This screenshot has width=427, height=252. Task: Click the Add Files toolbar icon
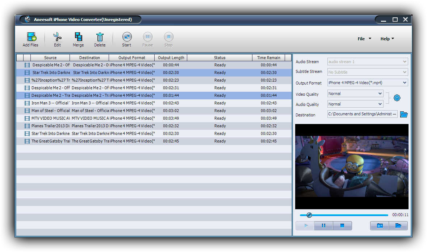(x=32, y=37)
